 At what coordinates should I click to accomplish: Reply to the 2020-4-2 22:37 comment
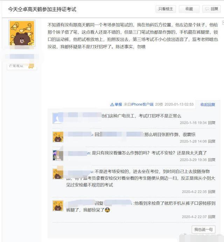tap(212, 217)
